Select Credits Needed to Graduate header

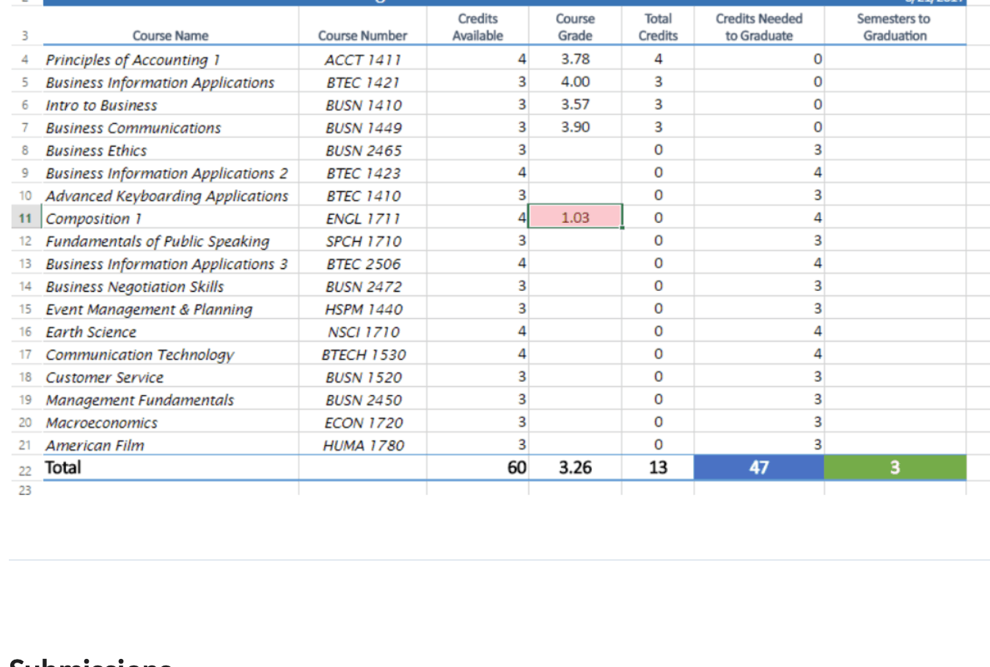(759, 27)
